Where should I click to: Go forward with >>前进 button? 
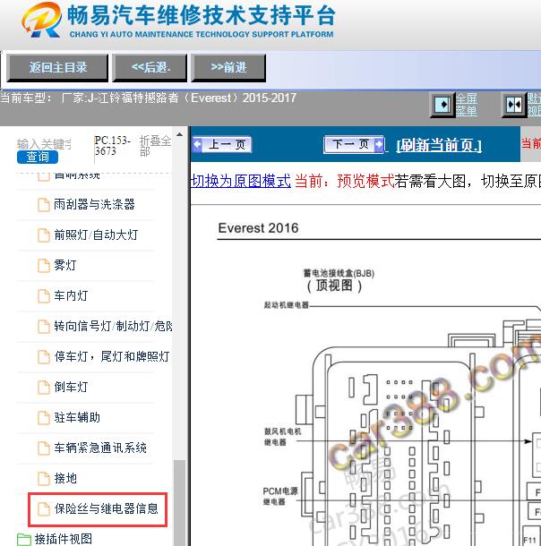(x=229, y=67)
